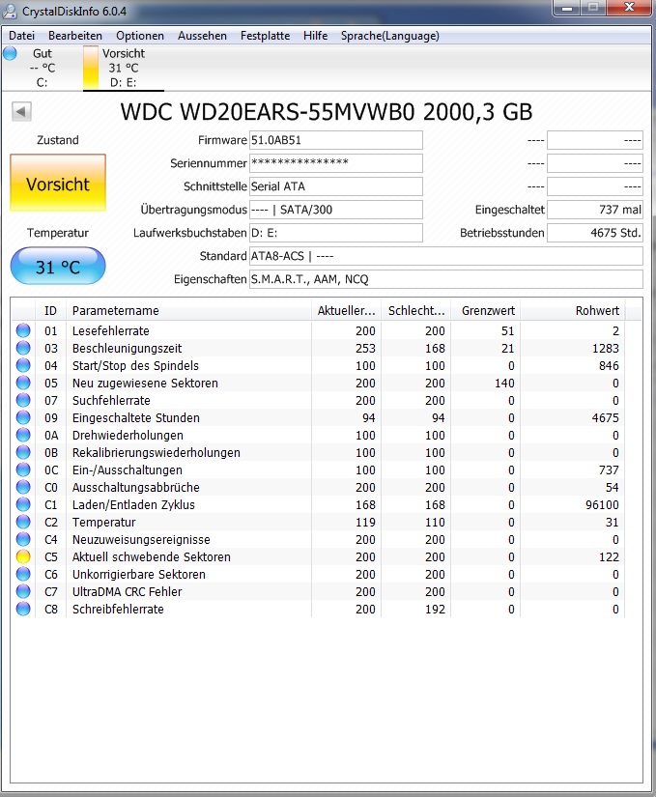656x797 pixels.
Task: Click status icon of Schreibfehlerrate row
Action: [23, 609]
